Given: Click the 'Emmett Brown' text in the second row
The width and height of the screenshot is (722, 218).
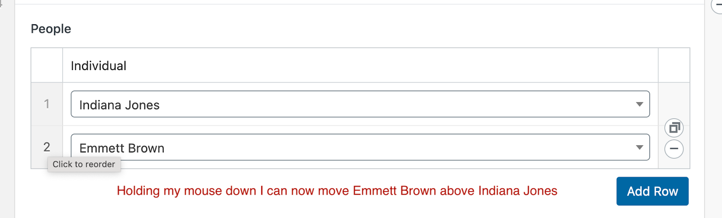Looking at the screenshot, I should point(122,148).
